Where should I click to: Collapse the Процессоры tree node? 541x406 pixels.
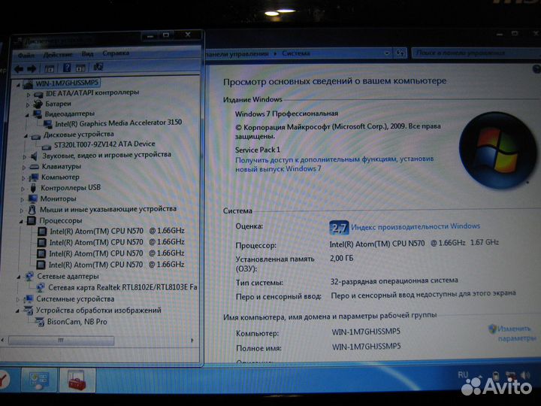22,221
